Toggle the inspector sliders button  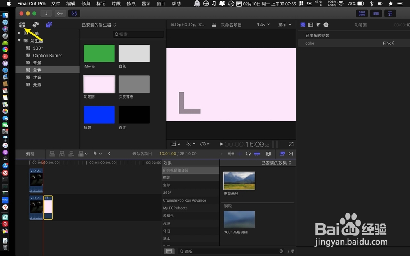coord(390,14)
